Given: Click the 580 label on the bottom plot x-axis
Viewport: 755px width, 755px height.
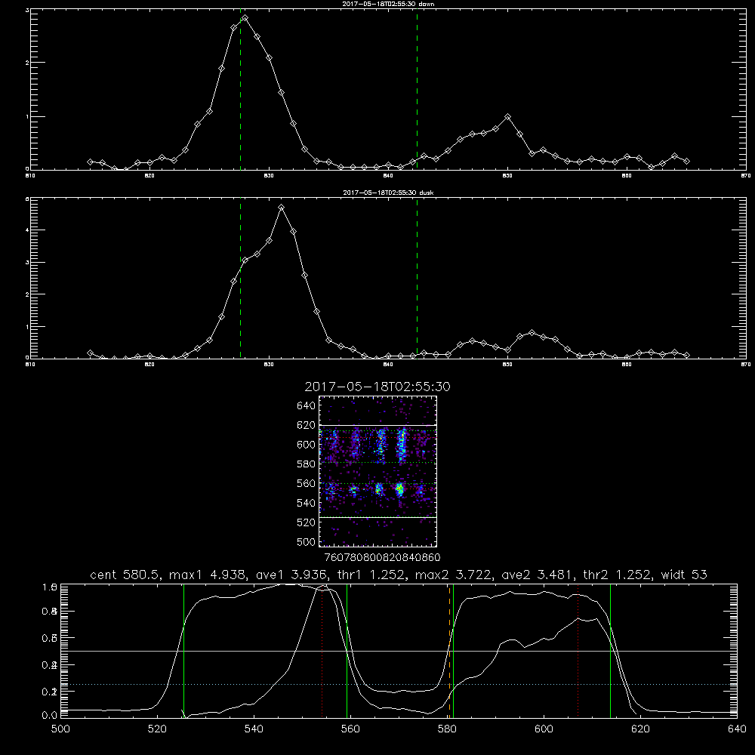Looking at the screenshot, I should [447, 729].
